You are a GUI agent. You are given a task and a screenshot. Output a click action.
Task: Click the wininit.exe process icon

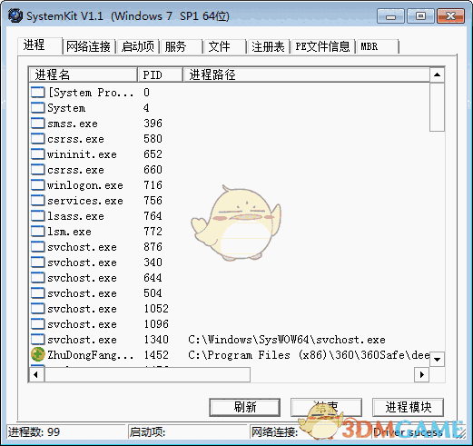(x=38, y=154)
